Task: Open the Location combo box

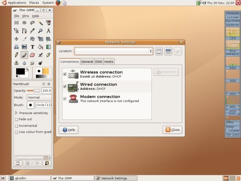Action: (x=114, y=51)
